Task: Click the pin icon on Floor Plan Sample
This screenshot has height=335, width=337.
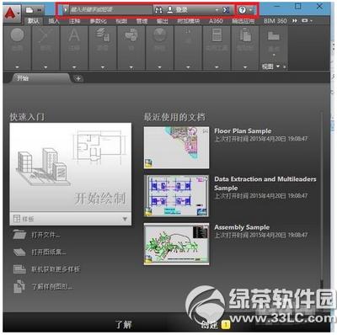Action: 206,130
